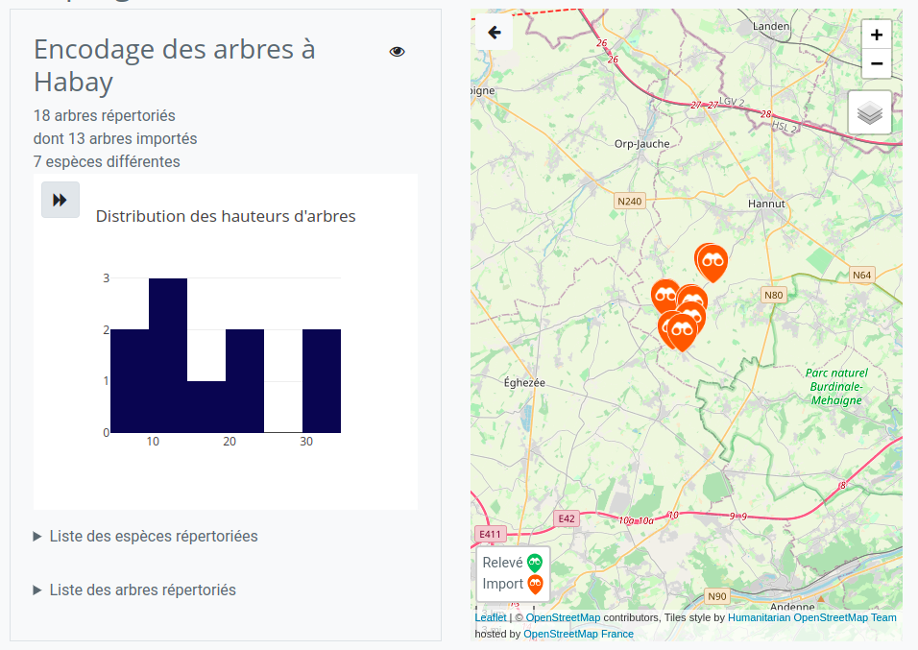Image resolution: width=918 pixels, height=650 pixels.
Task: Open Humanitarian OpenStreetMap Team link
Action: click(x=812, y=617)
